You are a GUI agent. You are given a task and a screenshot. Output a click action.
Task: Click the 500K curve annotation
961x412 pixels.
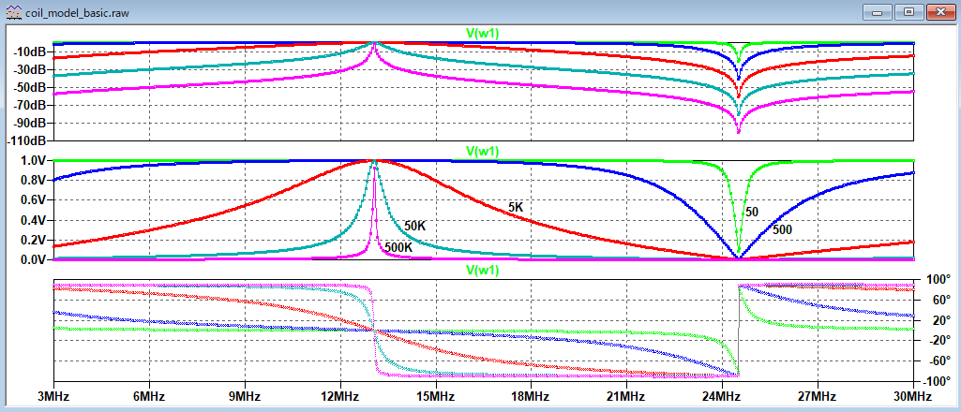pyautogui.click(x=398, y=248)
